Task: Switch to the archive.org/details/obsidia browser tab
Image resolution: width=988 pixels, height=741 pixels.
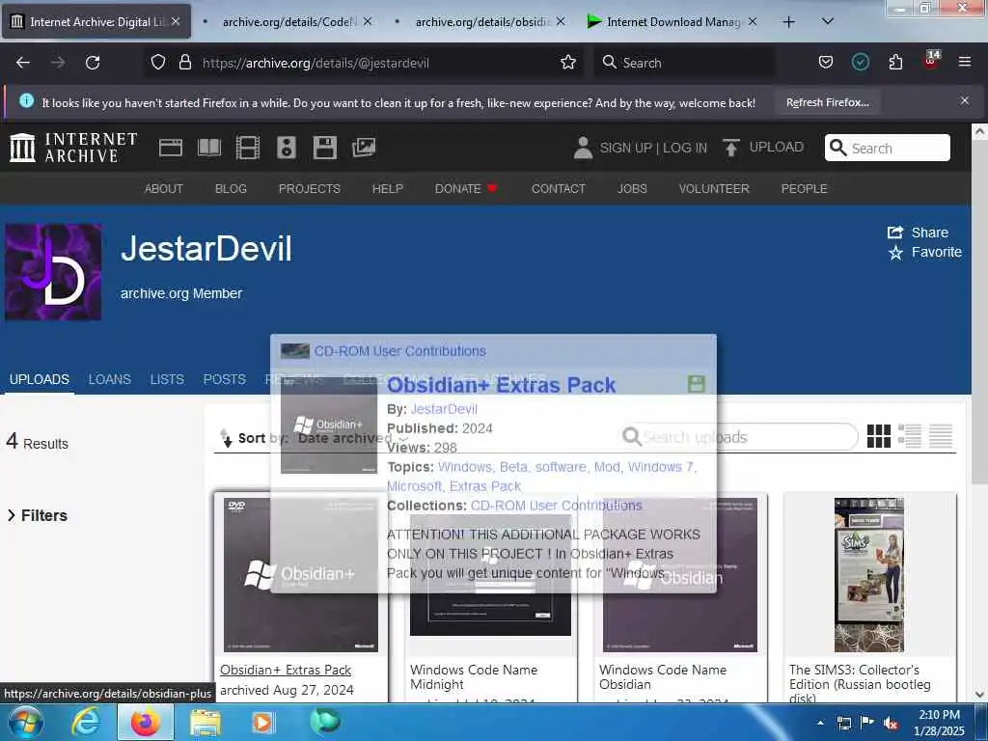Action: [482, 22]
